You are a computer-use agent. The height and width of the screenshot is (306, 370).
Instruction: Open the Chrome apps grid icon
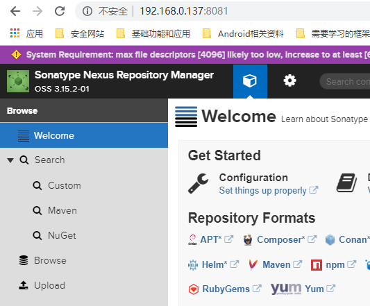coord(15,33)
